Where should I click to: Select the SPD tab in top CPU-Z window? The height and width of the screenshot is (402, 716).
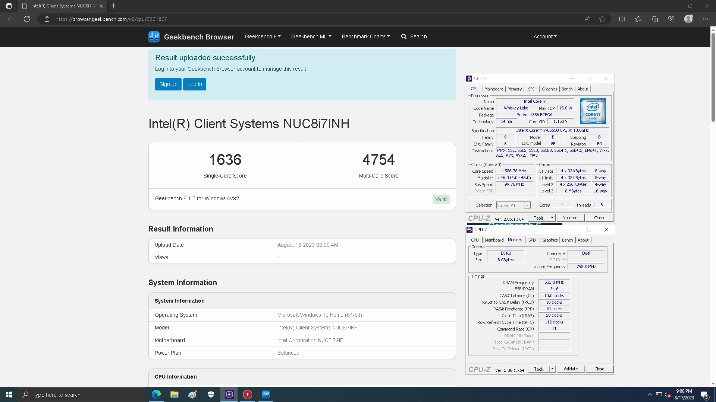(531, 89)
